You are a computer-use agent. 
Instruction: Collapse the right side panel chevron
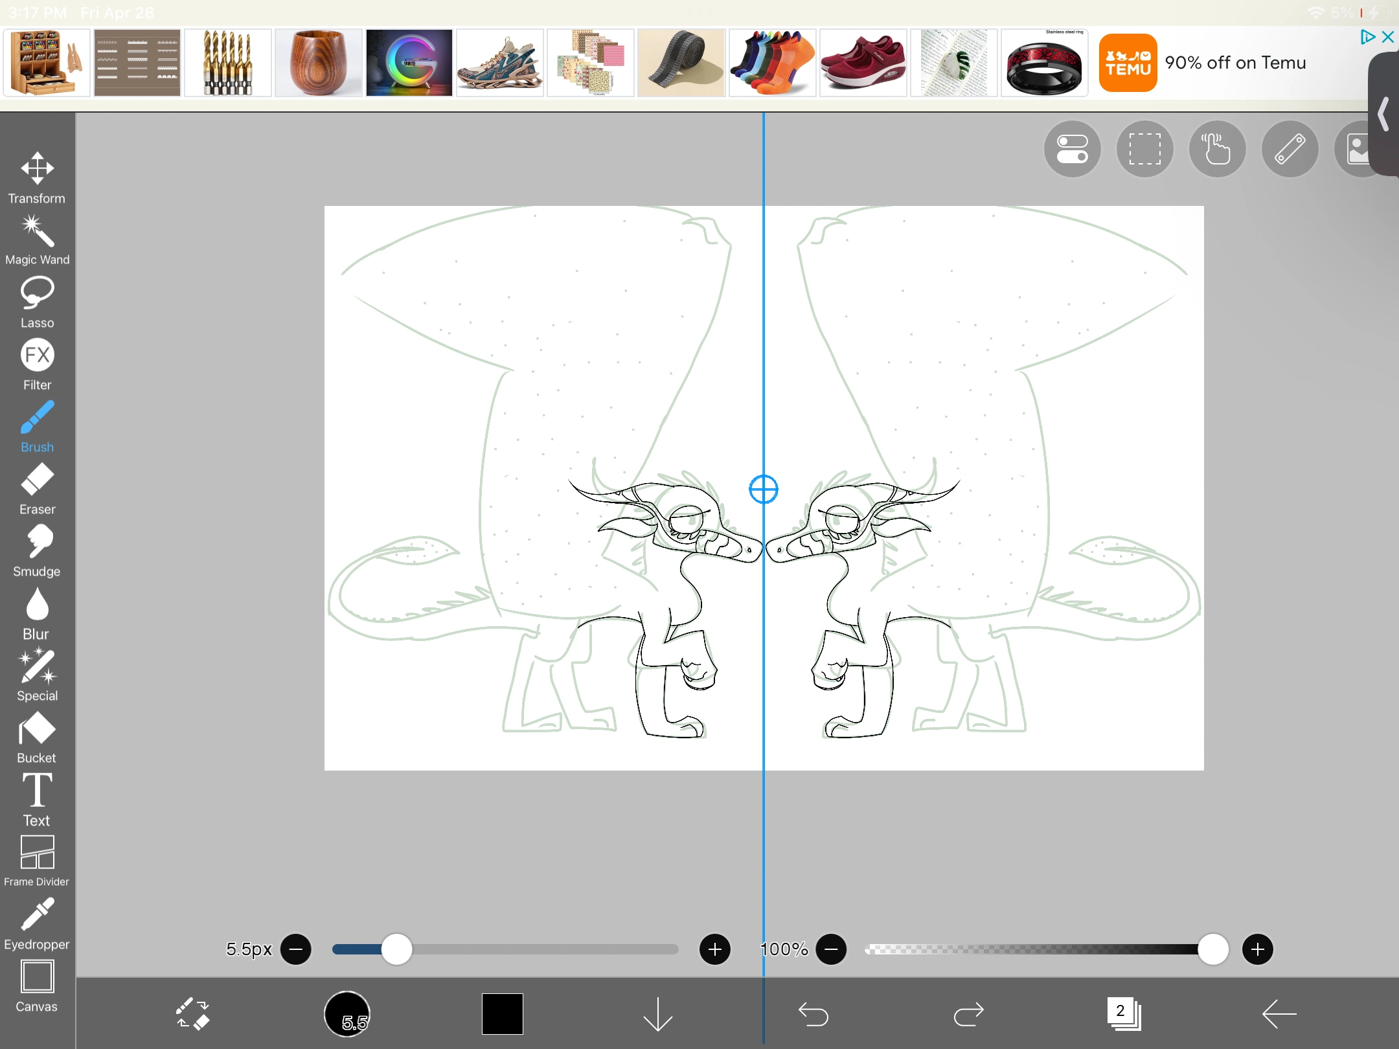(x=1383, y=115)
